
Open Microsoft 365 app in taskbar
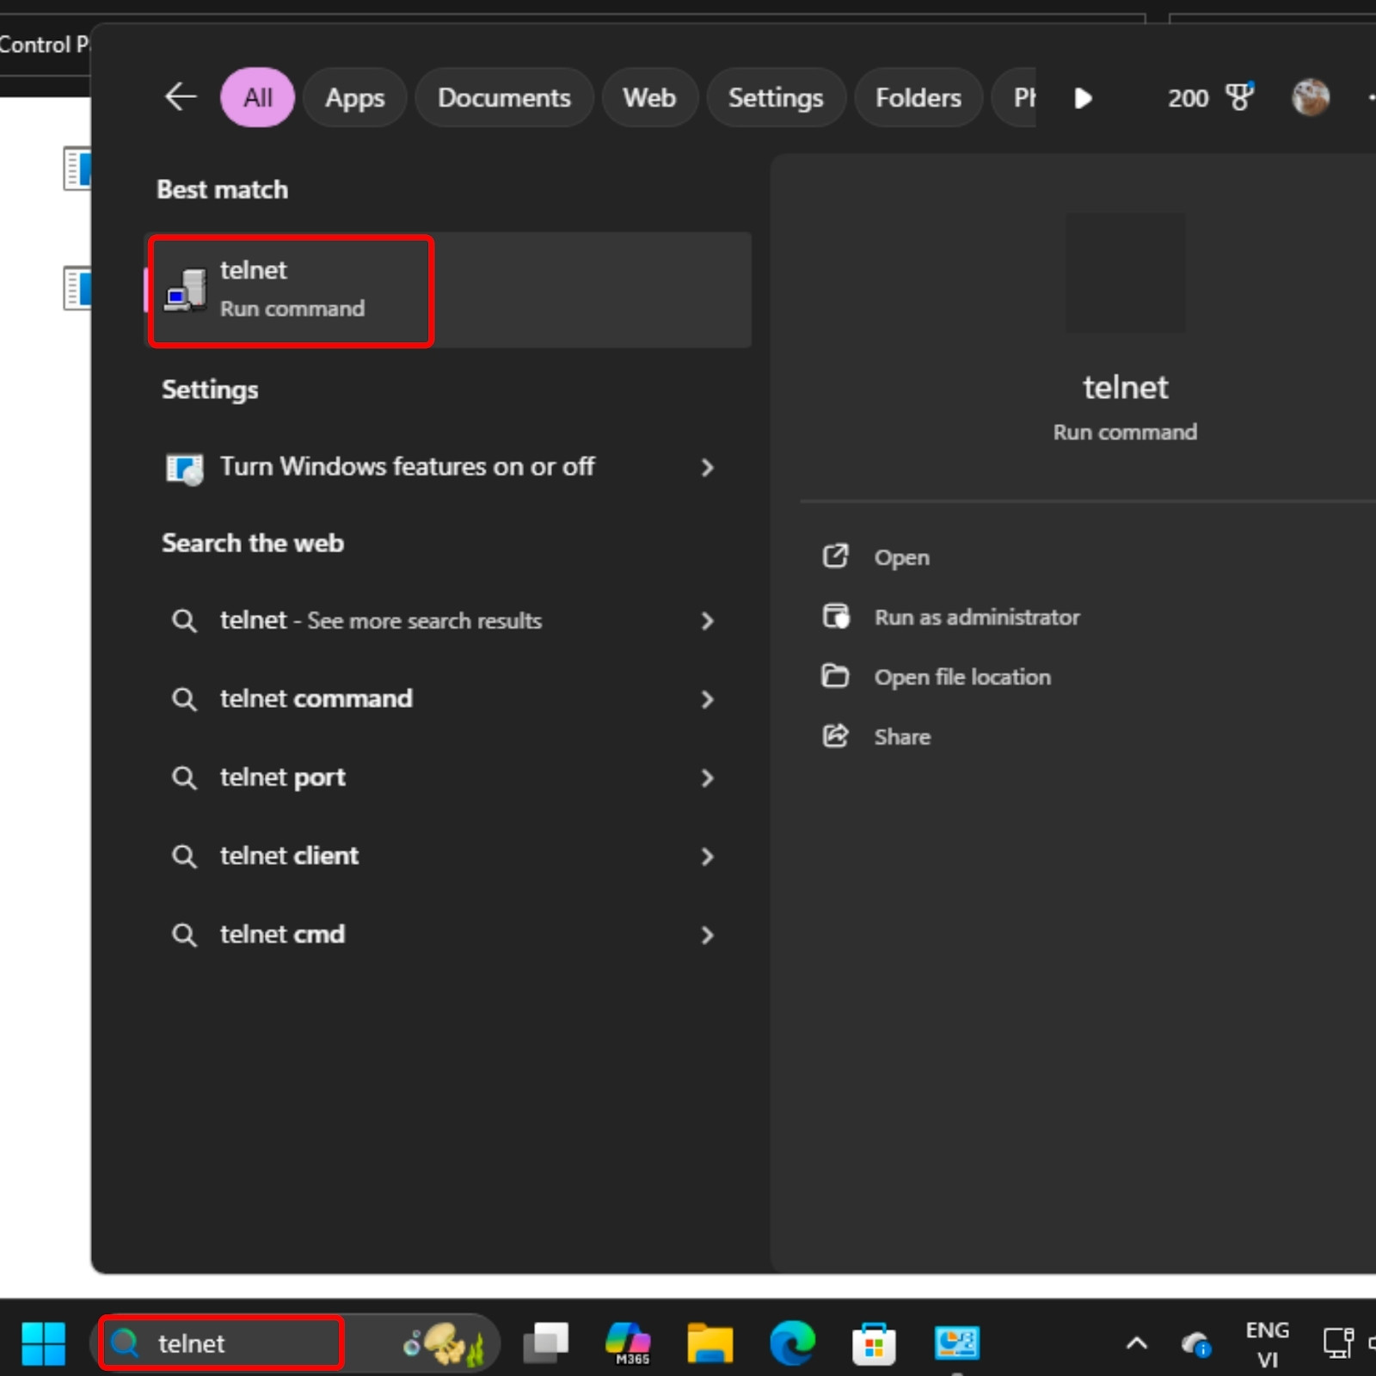[x=629, y=1343]
